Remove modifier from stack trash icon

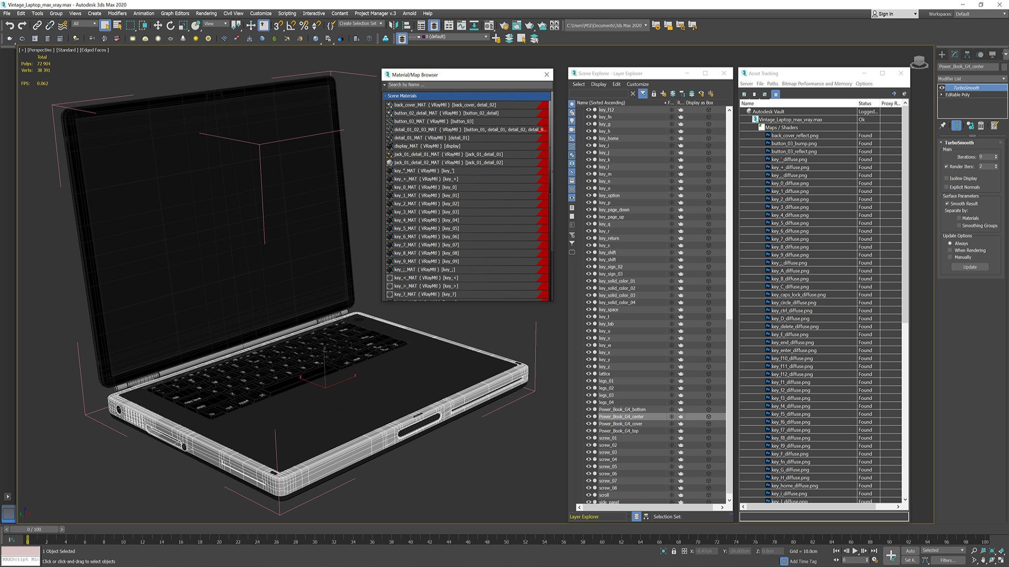click(981, 125)
